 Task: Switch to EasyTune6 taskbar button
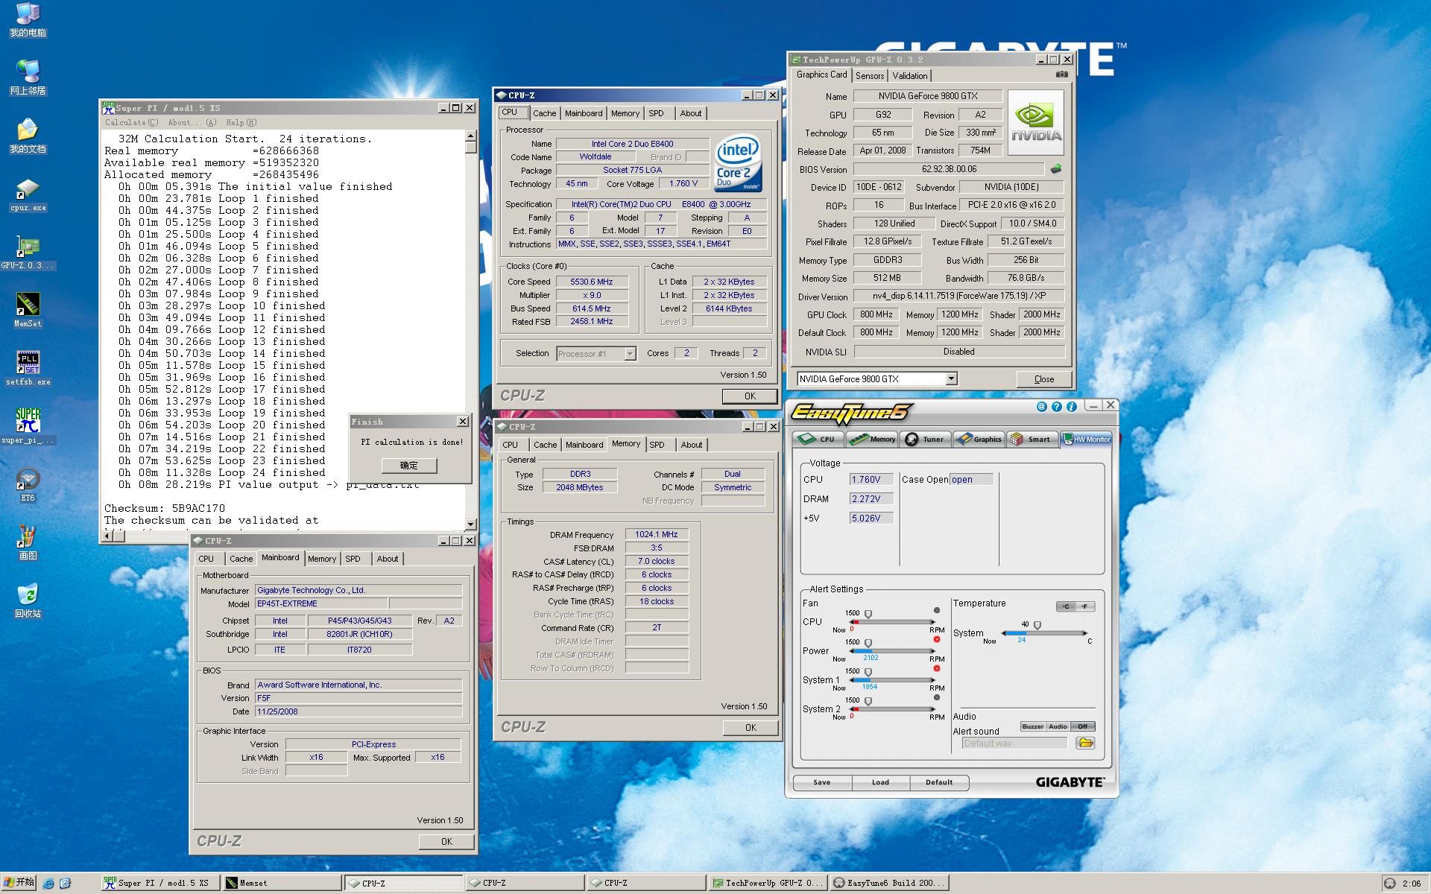pyautogui.click(x=889, y=883)
